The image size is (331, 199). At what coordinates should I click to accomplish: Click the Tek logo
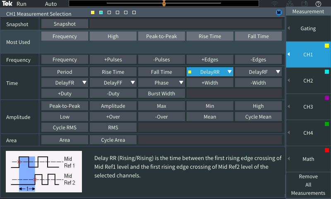pos(7,4)
